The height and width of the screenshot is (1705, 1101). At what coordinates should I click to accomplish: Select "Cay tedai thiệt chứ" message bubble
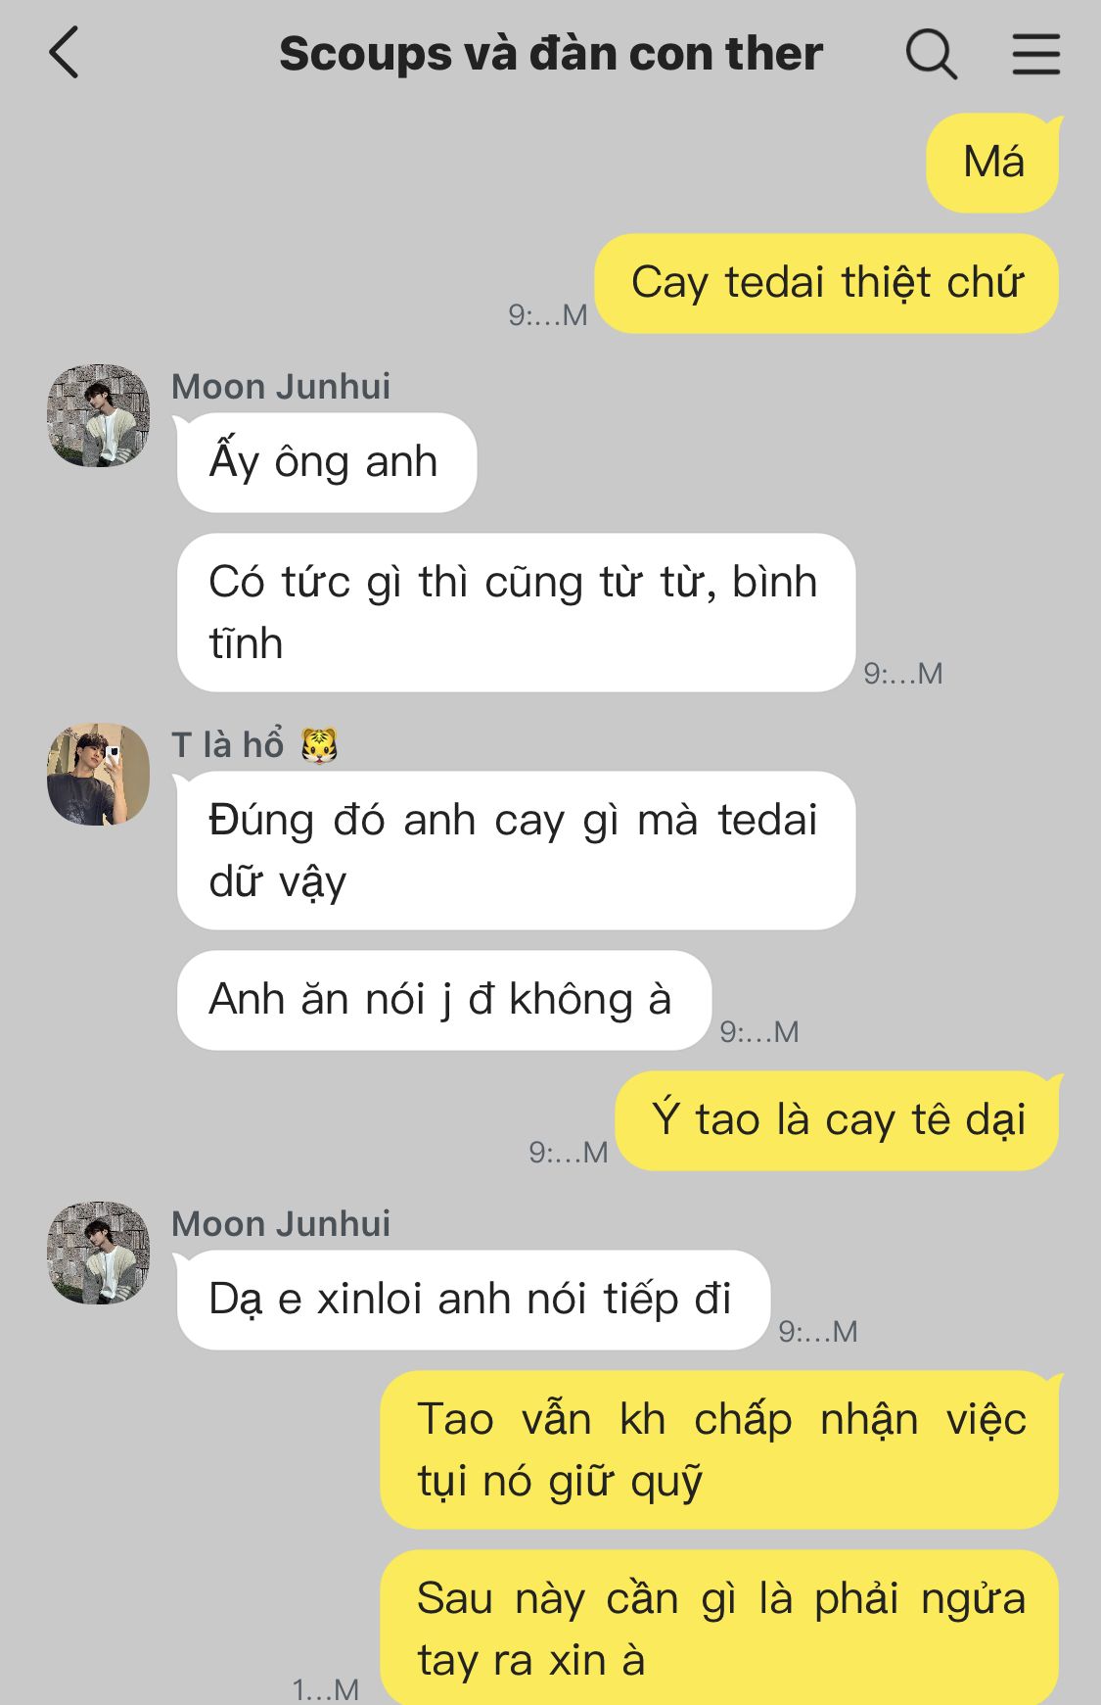pos(827,283)
